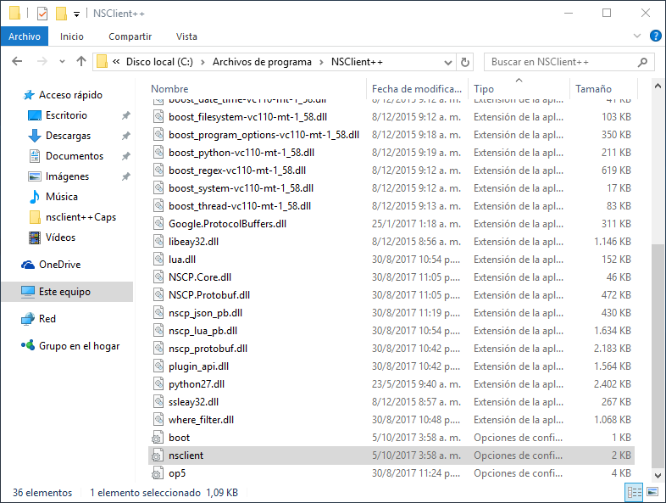Select the op5 configuration file icon

tap(158, 473)
